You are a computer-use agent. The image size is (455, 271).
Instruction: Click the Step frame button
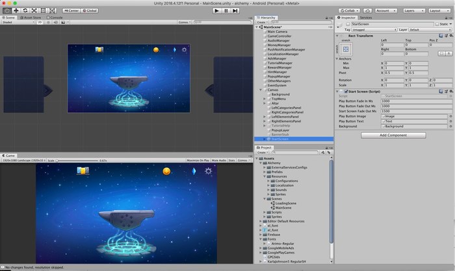234,10
